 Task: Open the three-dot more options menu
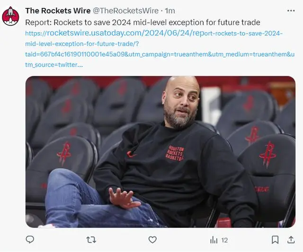[291, 10]
